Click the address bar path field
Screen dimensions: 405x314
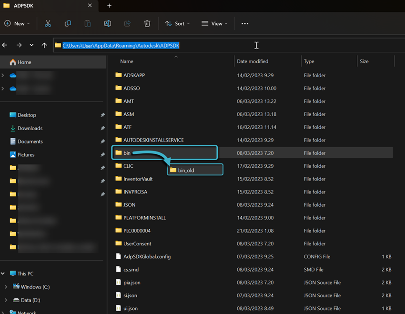click(229, 45)
